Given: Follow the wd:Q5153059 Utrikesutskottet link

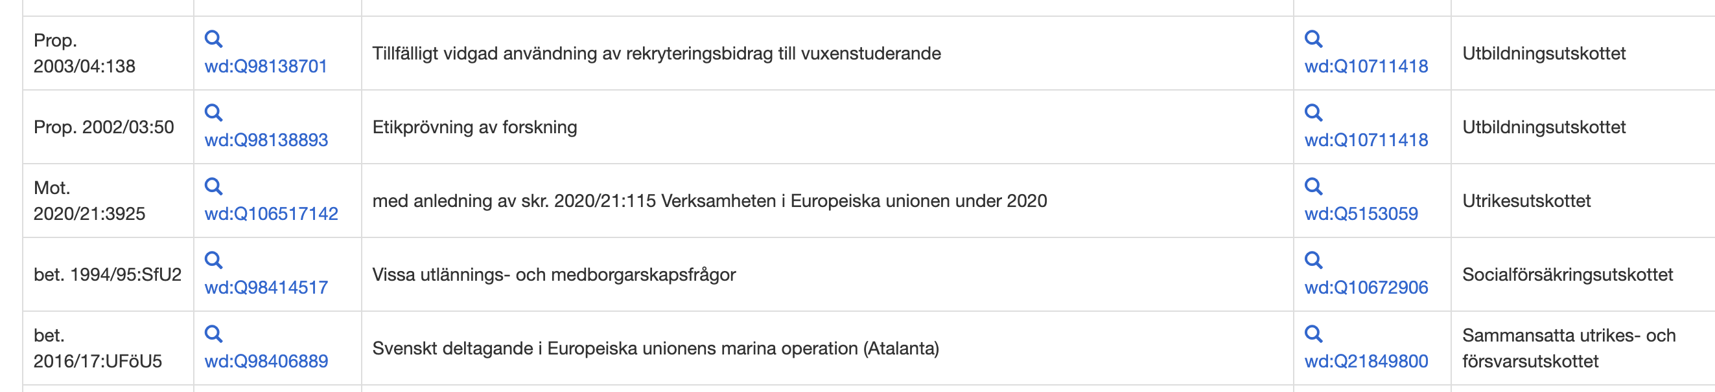Looking at the screenshot, I should click(1361, 214).
